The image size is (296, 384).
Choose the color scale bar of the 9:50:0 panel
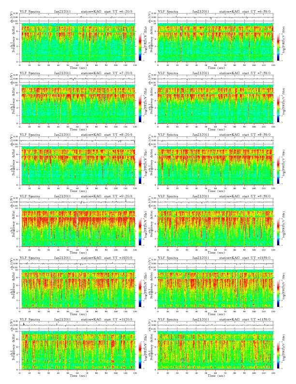[x=279, y=232]
